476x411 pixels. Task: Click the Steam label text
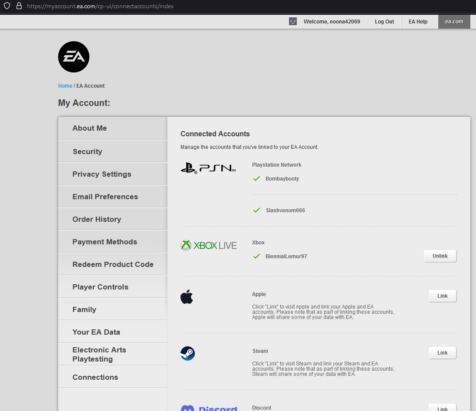click(260, 351)
